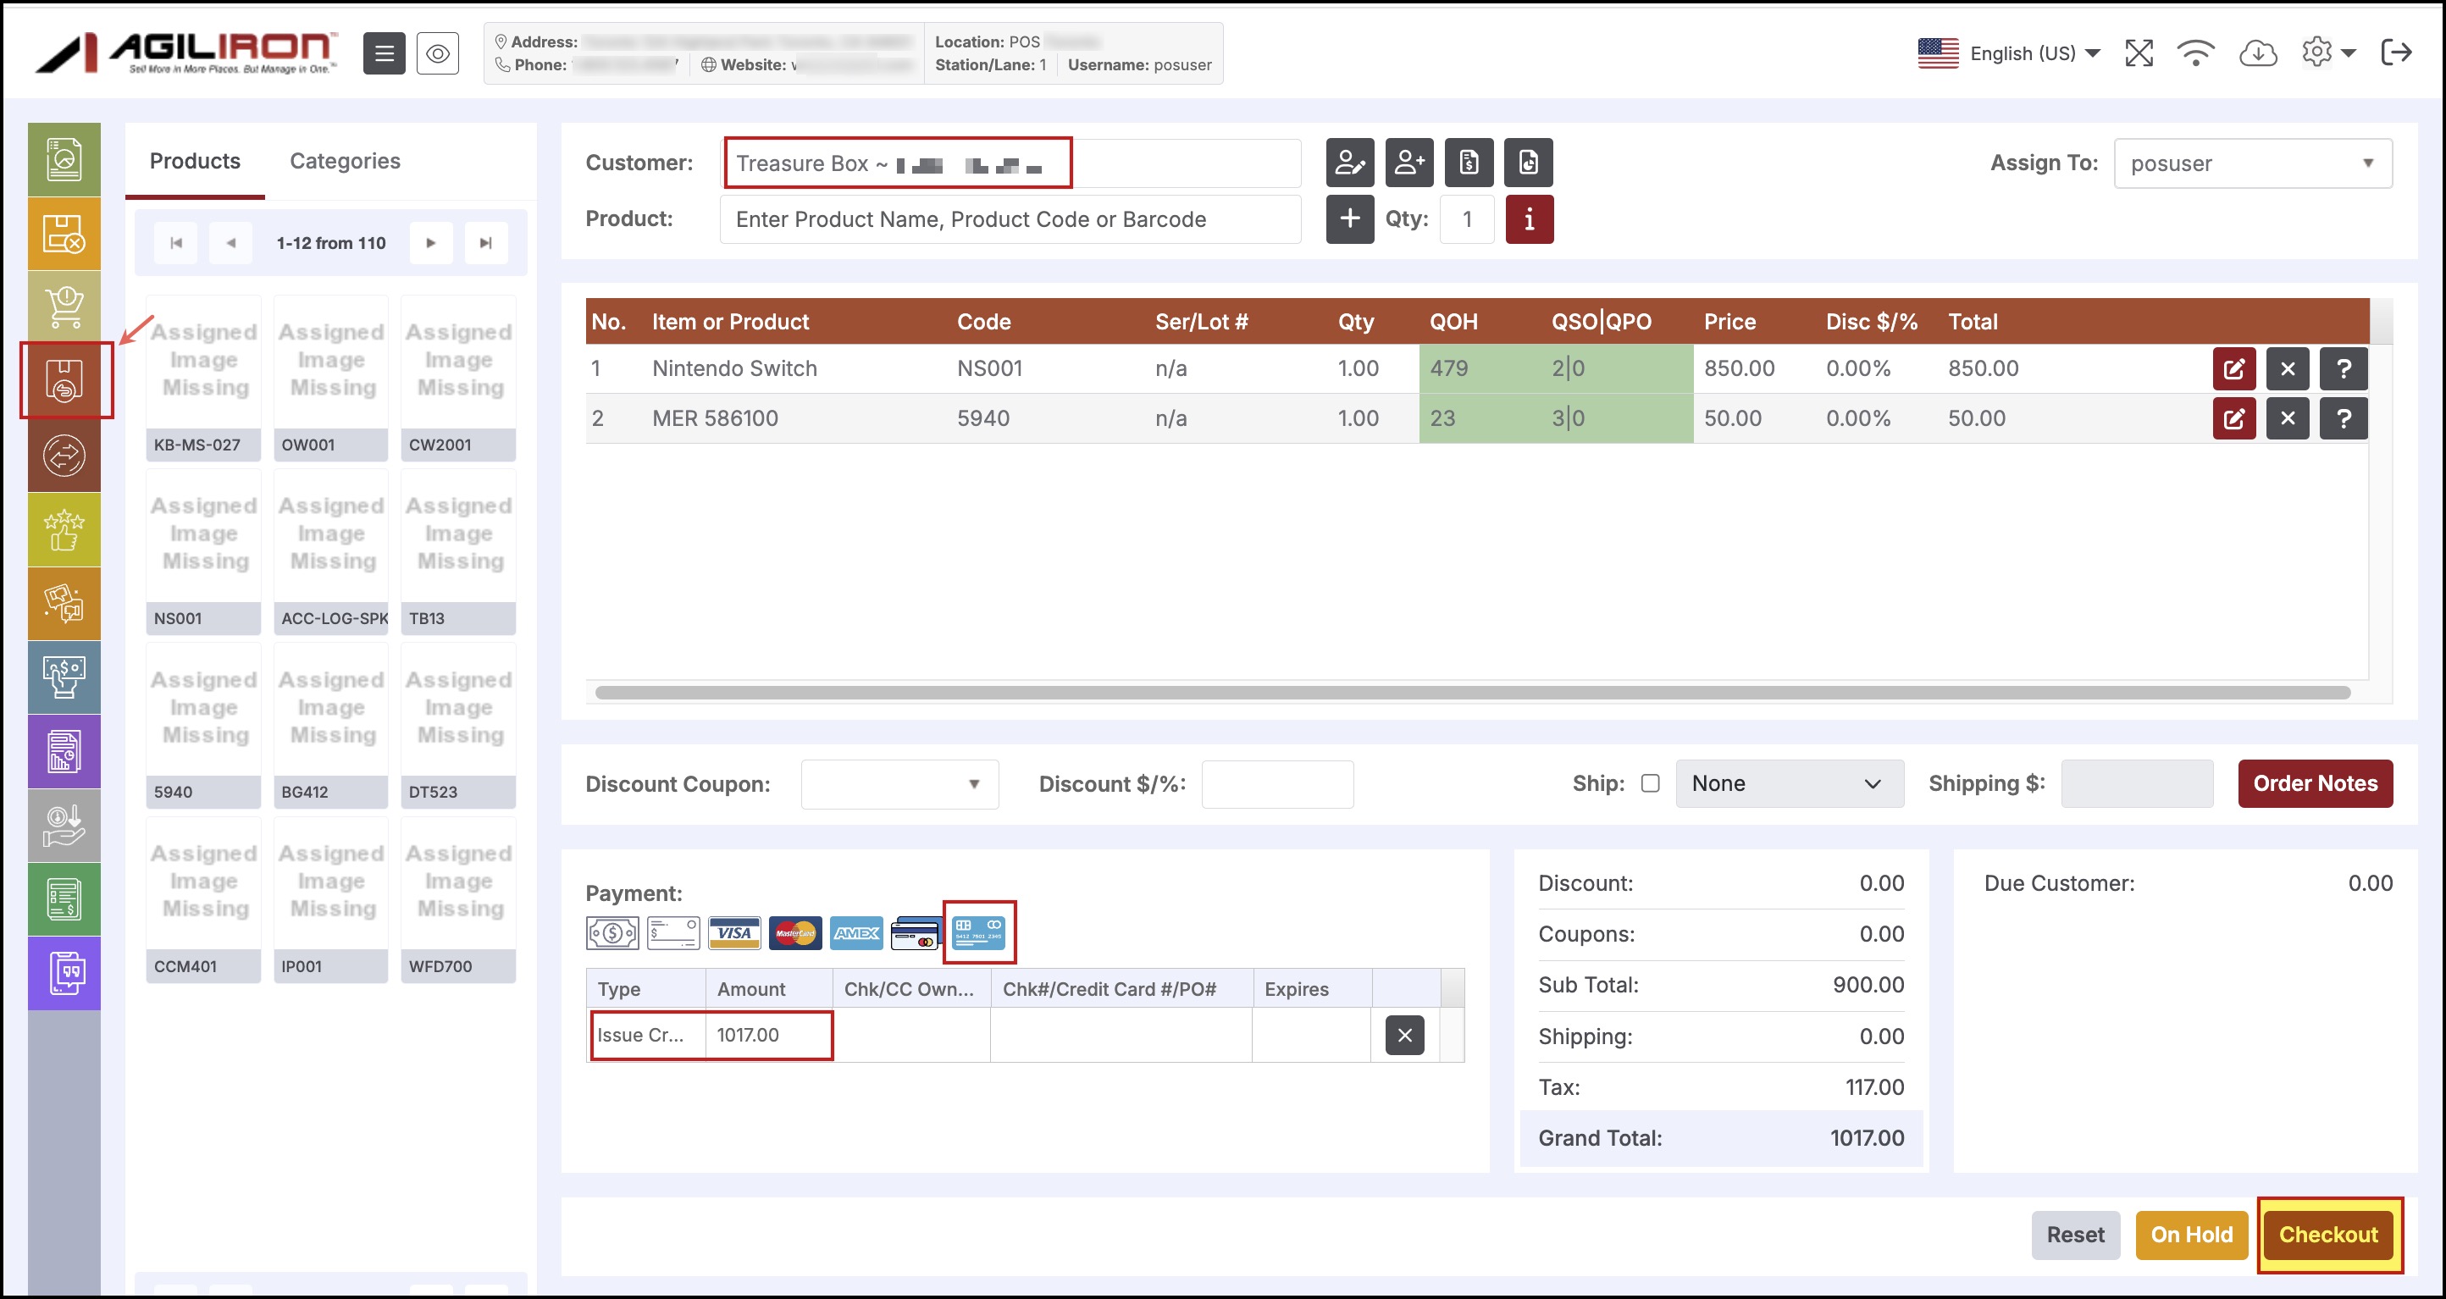
Task: Select the AMEX payment icon
Action: [x=855, y=932]
